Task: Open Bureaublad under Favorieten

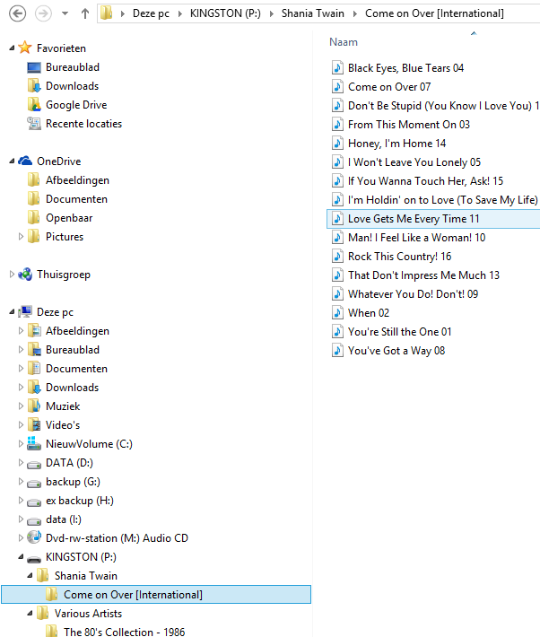Action: 73,67
